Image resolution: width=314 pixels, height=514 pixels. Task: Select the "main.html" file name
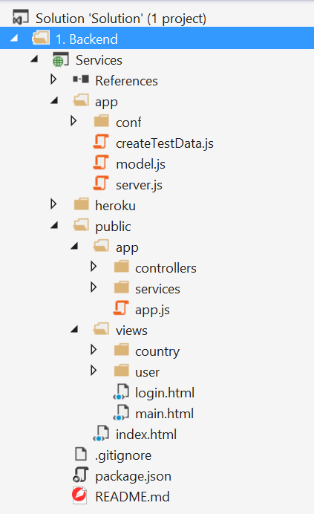[165, 414]
